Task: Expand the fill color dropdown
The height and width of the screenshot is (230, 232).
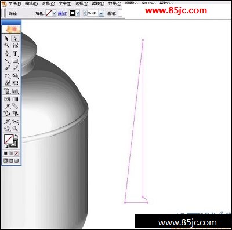Action: coord(54,13)
